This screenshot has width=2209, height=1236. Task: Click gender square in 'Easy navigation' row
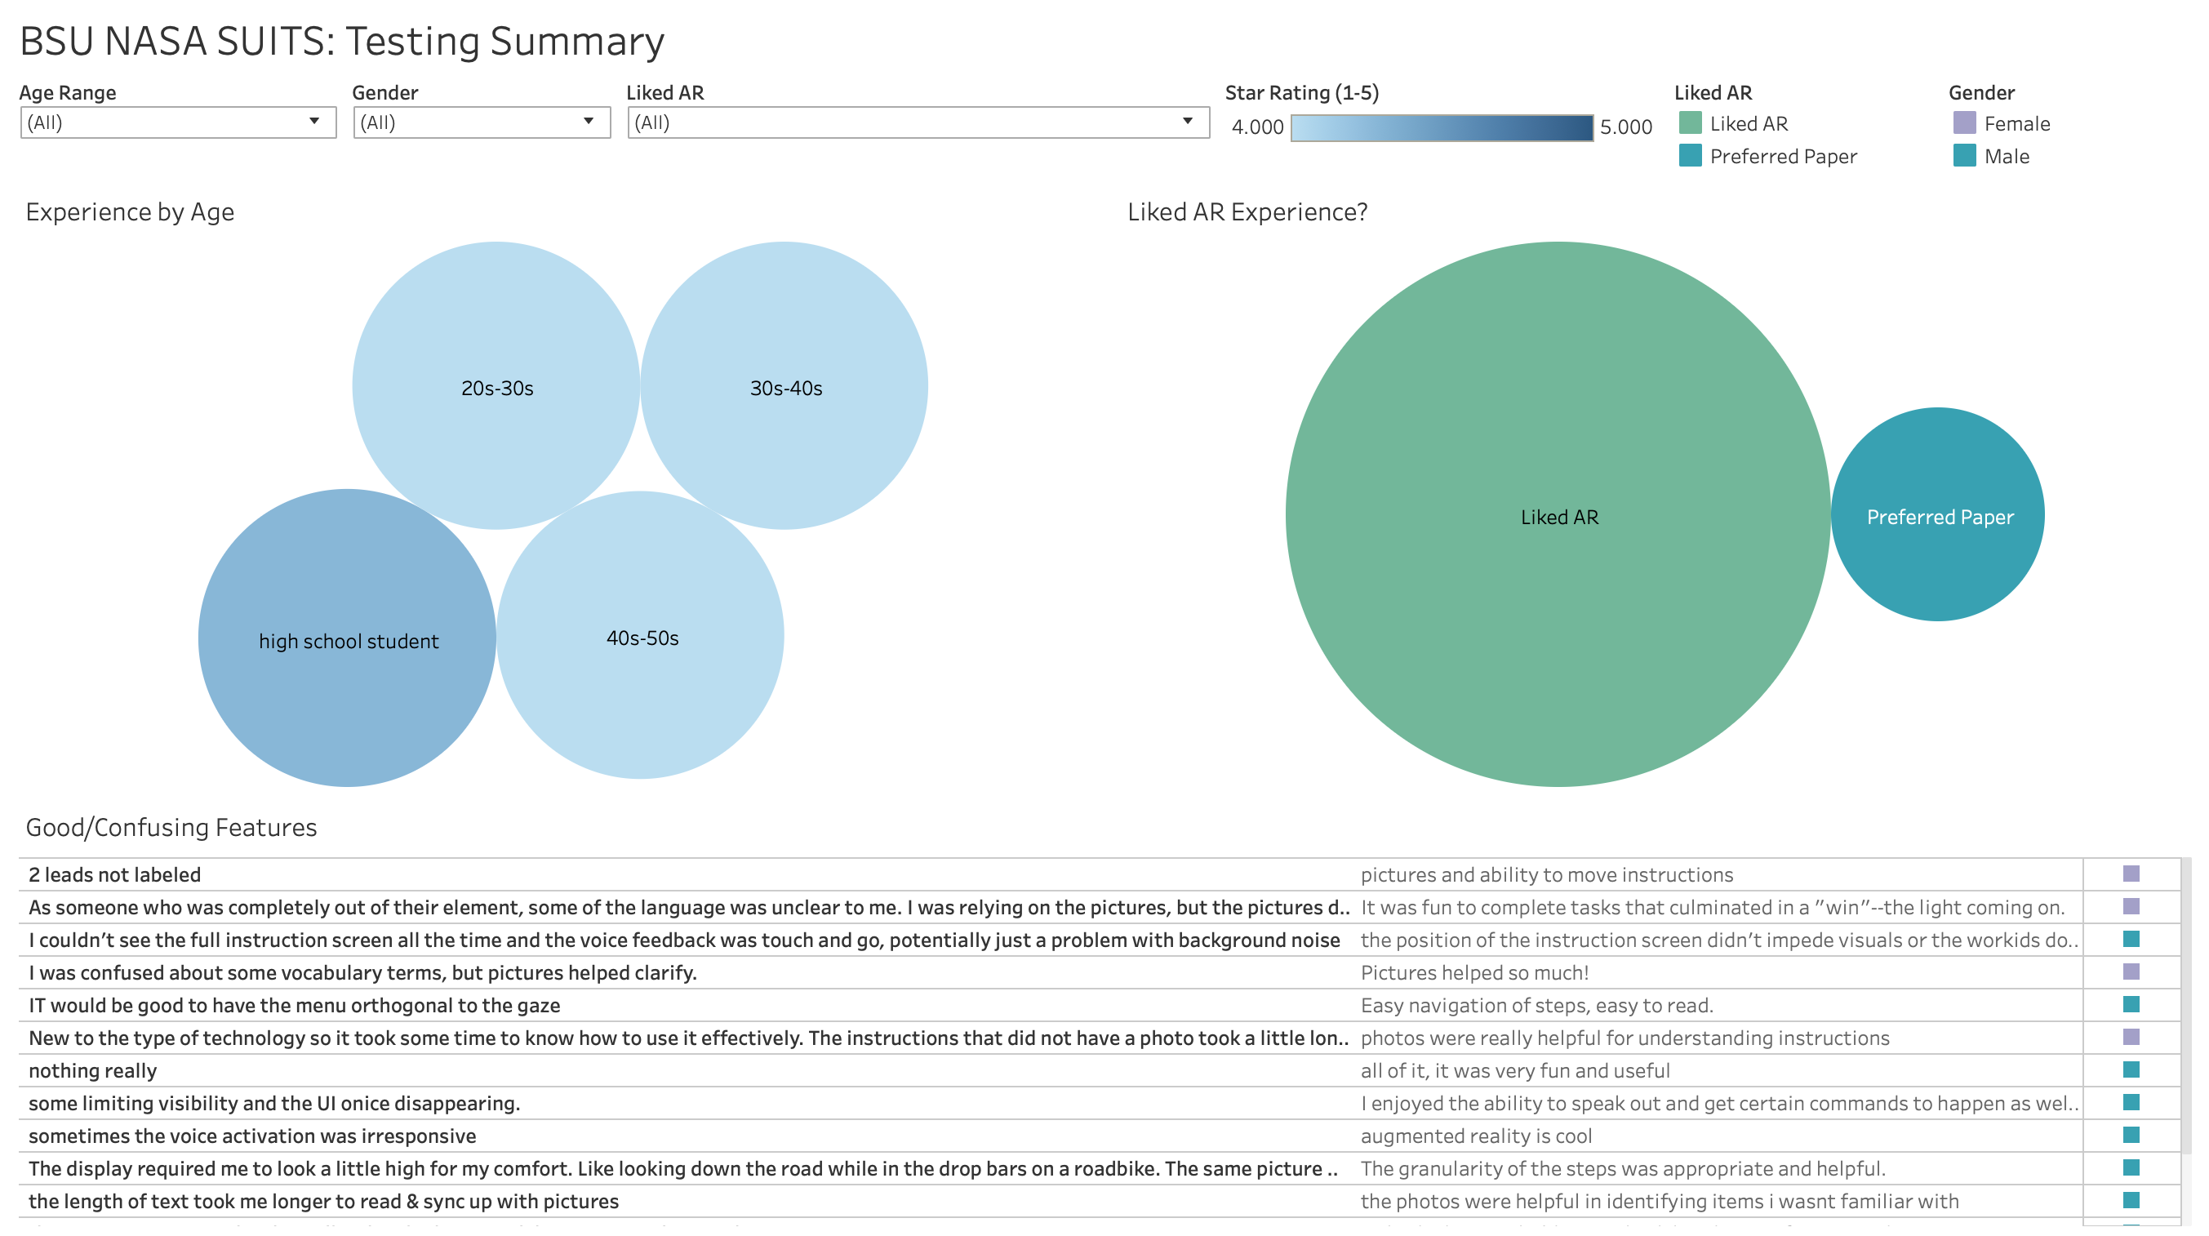(x=2131, y=1004)
